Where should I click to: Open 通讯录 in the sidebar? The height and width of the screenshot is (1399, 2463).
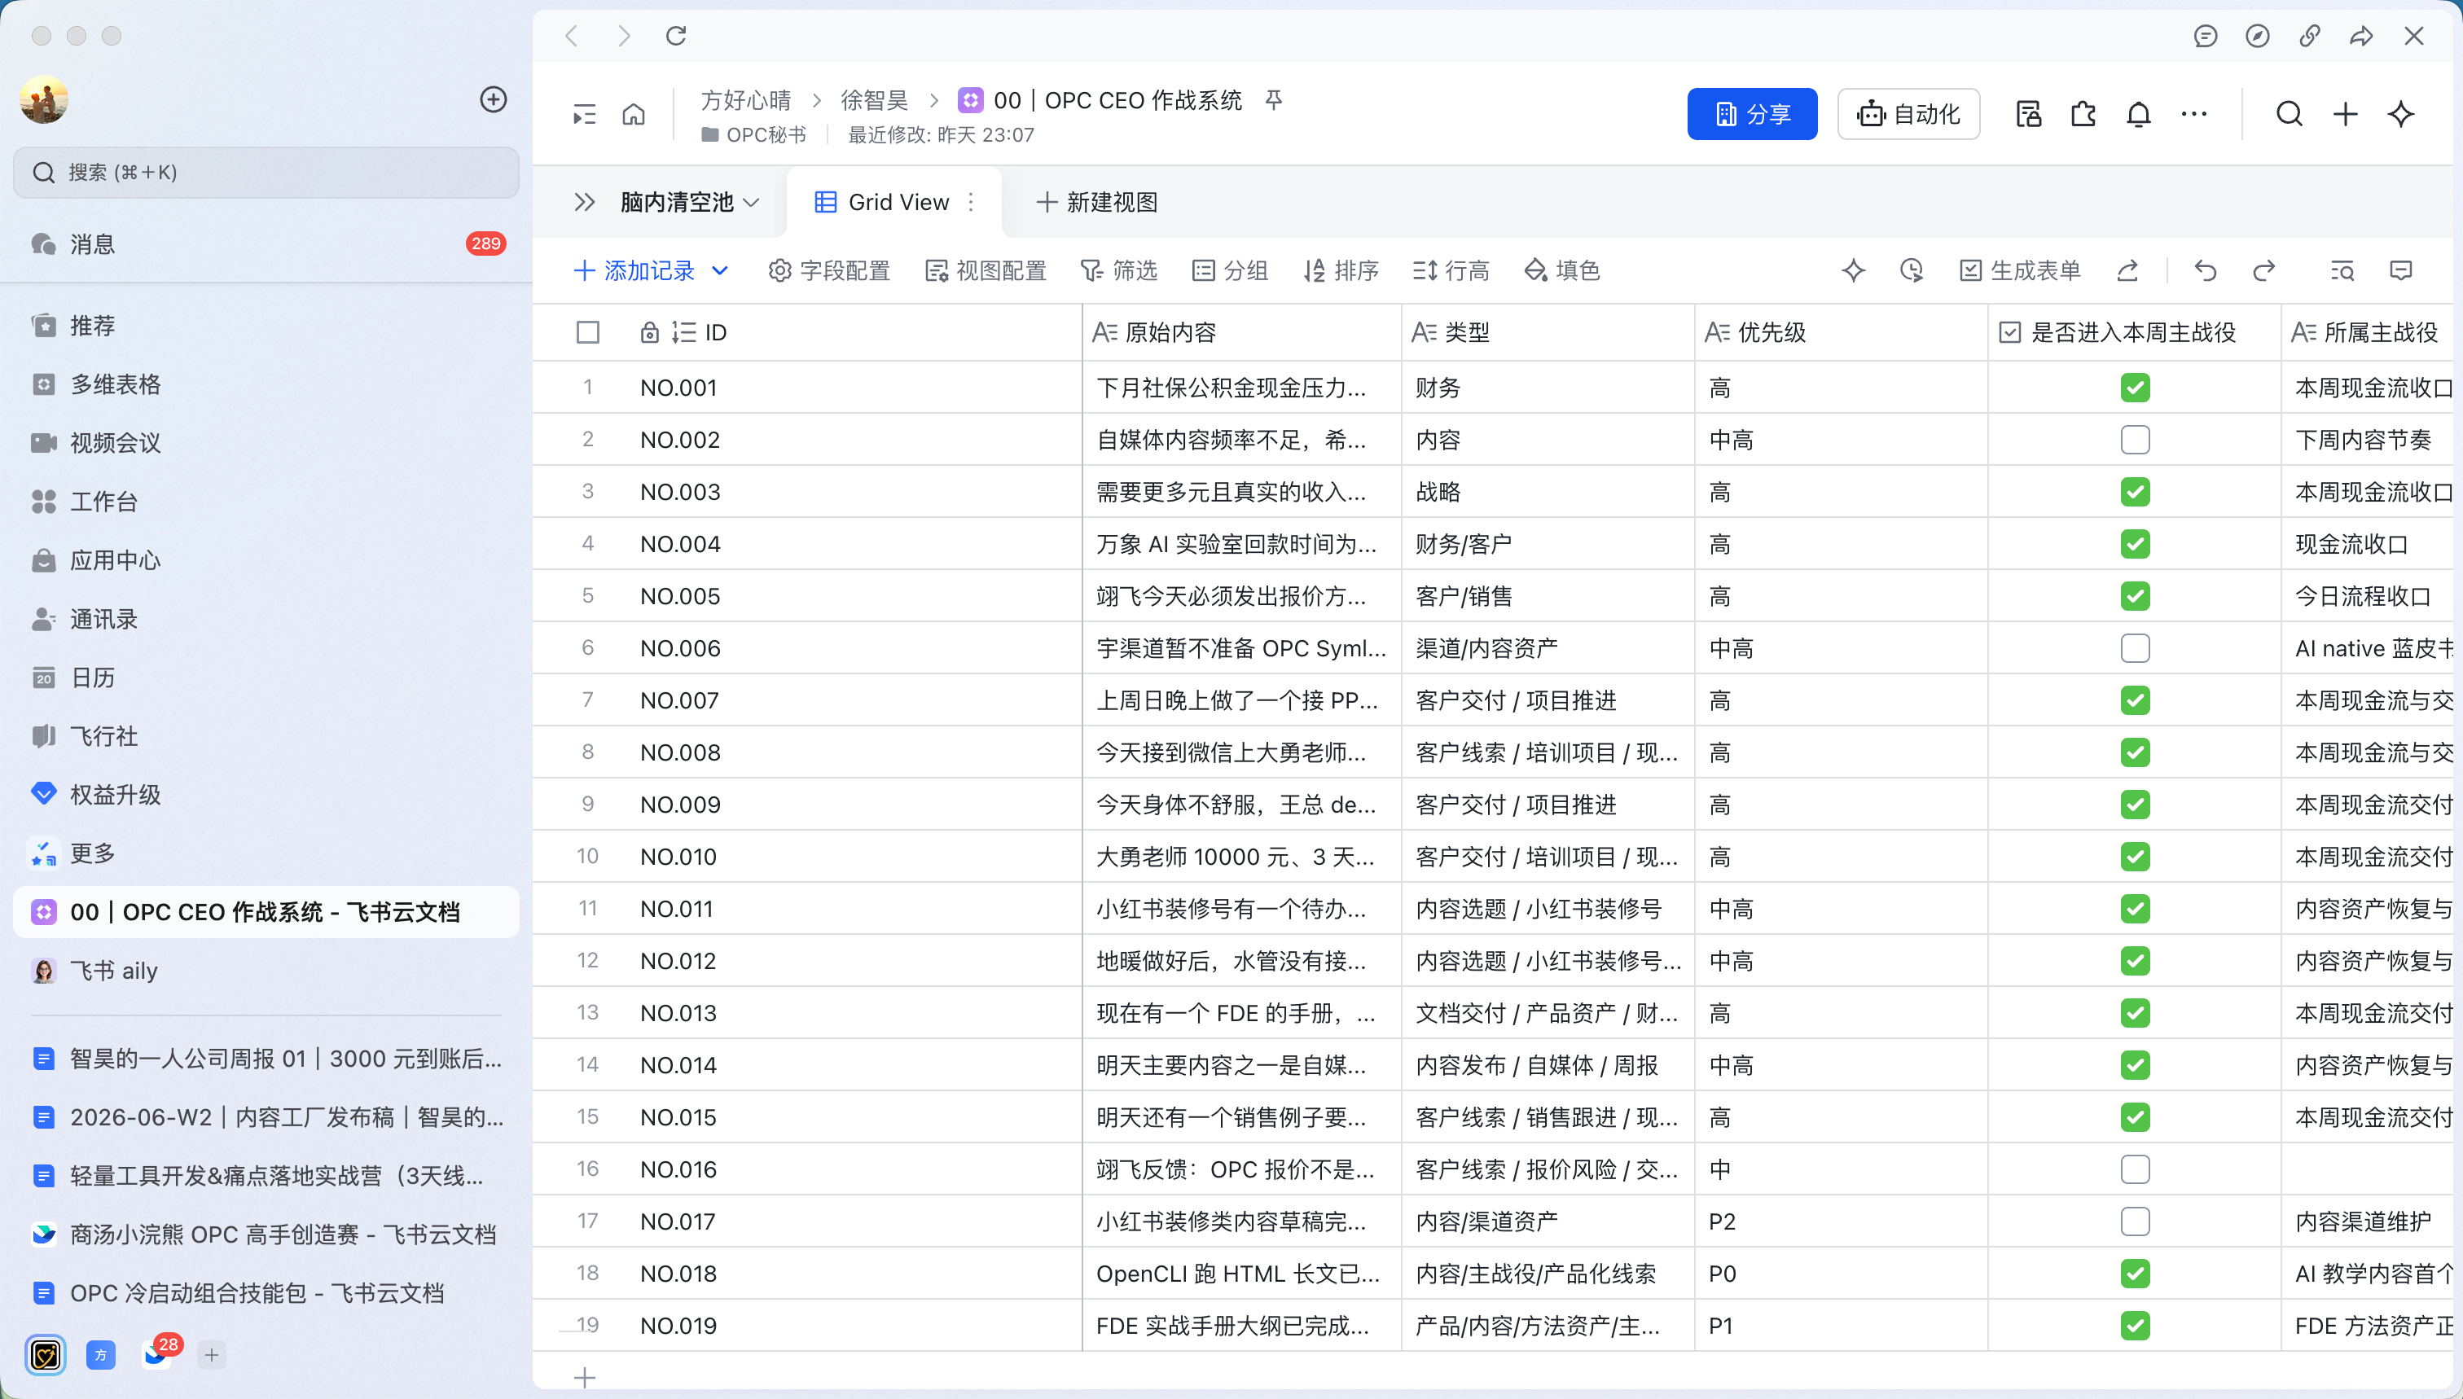point(266,619)
